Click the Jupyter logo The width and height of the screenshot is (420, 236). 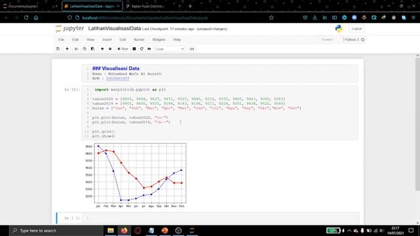(70, 28)
